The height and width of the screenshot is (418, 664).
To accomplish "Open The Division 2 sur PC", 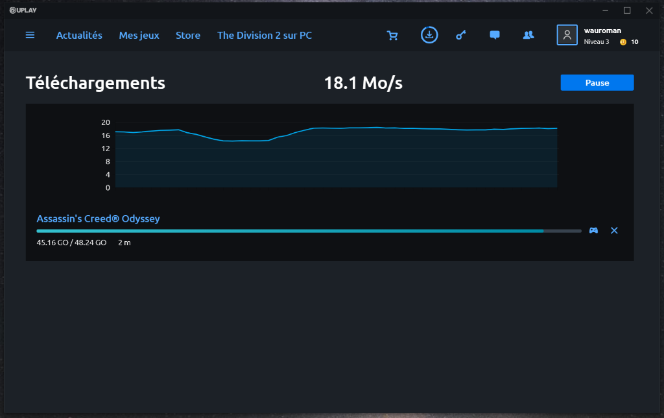I will [265, 36].
